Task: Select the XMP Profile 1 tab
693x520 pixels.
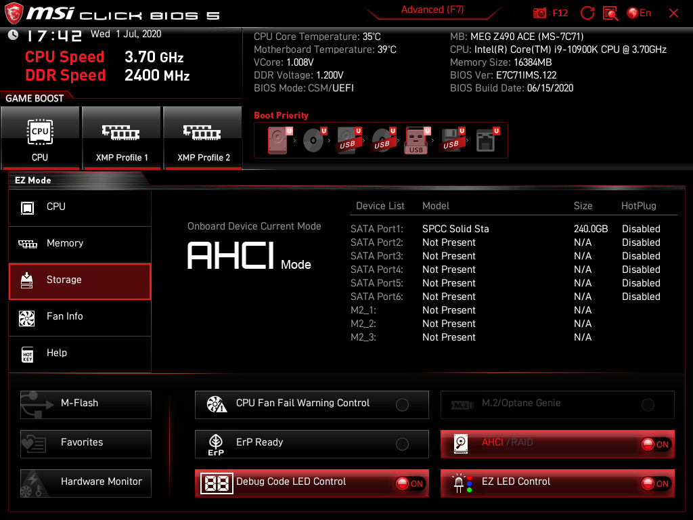Action: pos(121,138)
